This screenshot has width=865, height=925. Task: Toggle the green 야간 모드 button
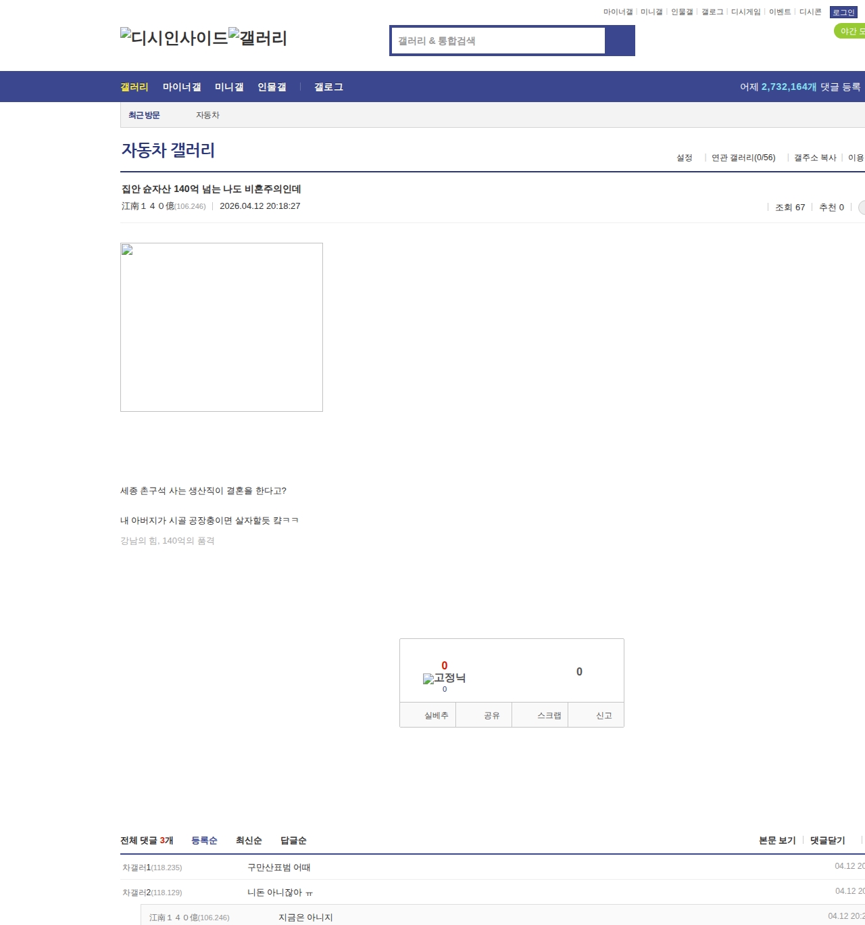point(851,31)
